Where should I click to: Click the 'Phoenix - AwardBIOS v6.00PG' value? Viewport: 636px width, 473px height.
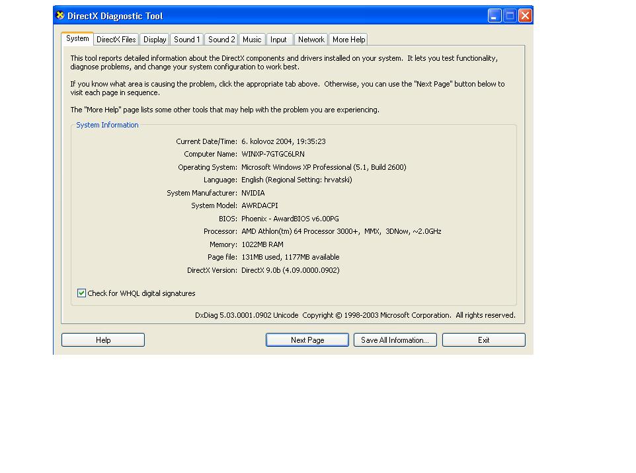pyautogui.click(x=290, y=219)
